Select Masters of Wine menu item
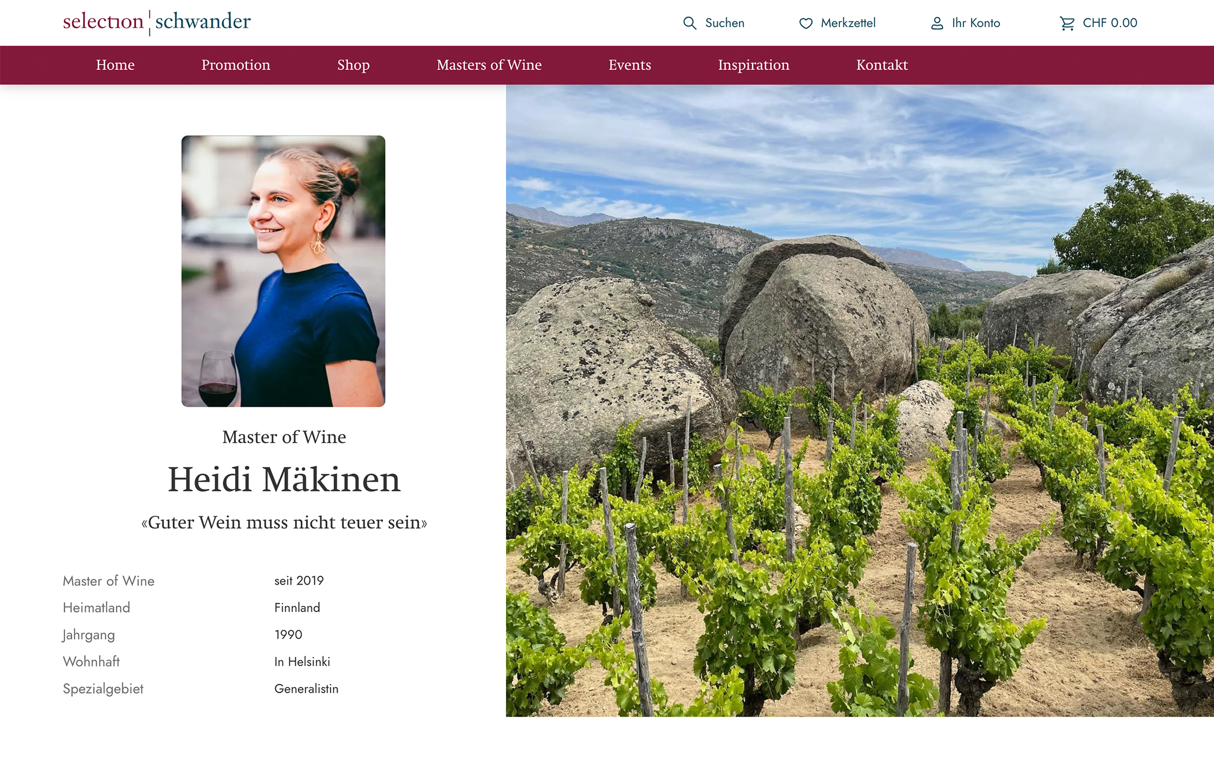 pyautogui.click(x=489, y=65)
